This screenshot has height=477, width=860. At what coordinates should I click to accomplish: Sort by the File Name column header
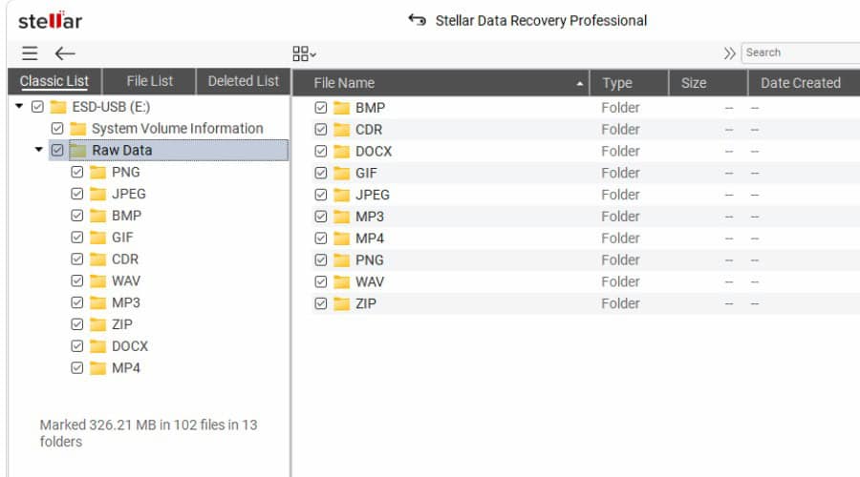tap(441, 83)
